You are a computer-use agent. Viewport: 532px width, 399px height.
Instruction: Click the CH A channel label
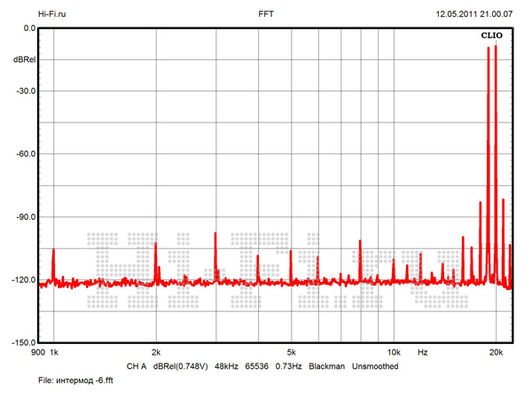[137, 366]
